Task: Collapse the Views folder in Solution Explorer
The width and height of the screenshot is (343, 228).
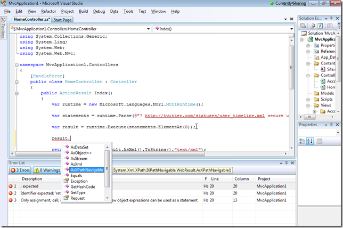Action: [x=308, y=105]
